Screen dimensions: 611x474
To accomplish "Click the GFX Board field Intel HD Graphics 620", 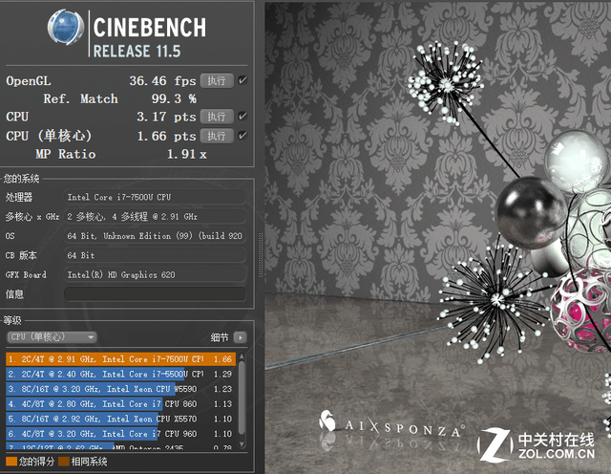I will click(155, 274).
